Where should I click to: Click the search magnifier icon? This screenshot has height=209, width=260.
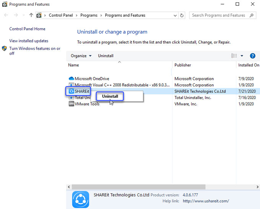pyautogui.click(x=252, y=15)
